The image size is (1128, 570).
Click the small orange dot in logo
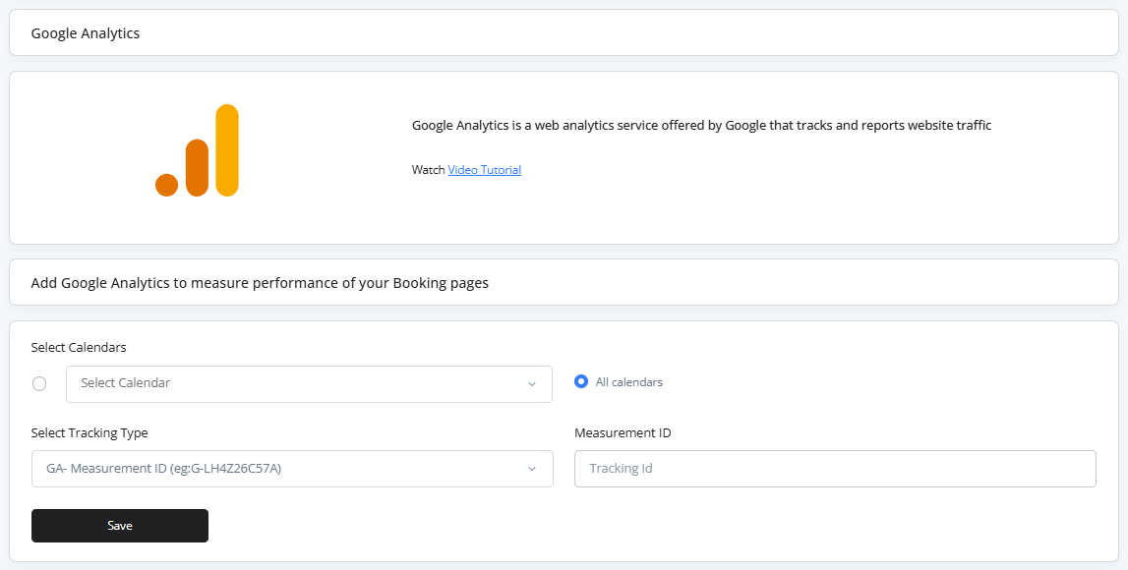tap(167, 185)
